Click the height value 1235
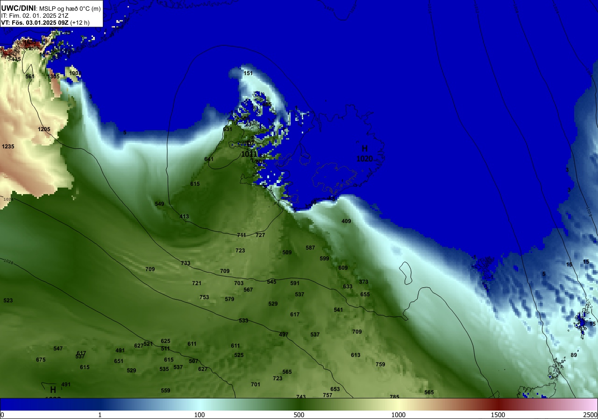Viewport: 598px width, 419px height. pos(8,147)
